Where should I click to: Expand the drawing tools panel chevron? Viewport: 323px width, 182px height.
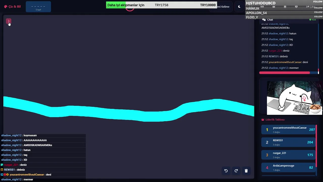click(x=9, y=21)
